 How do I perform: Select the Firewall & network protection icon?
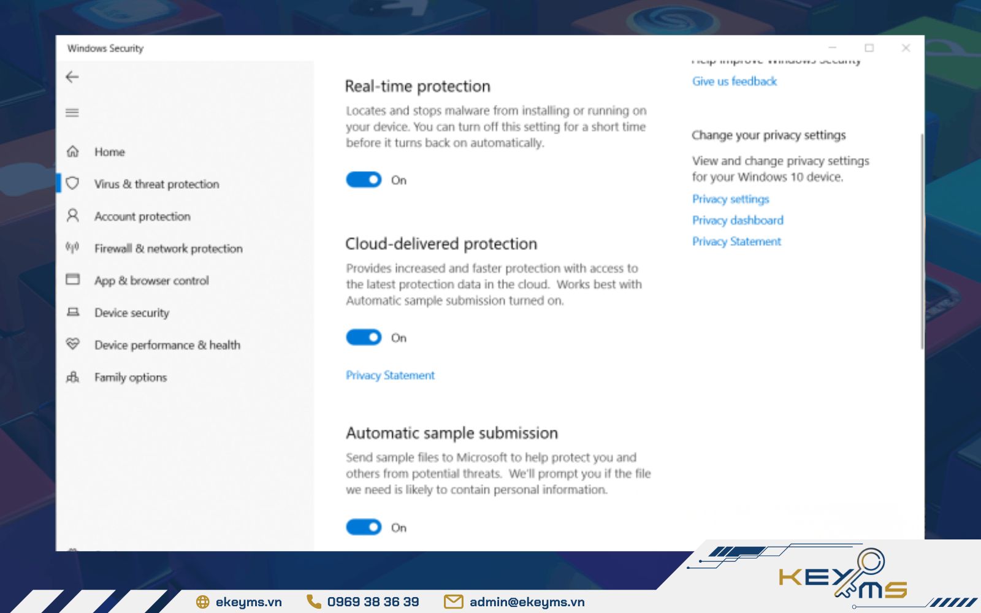(73, 248)
